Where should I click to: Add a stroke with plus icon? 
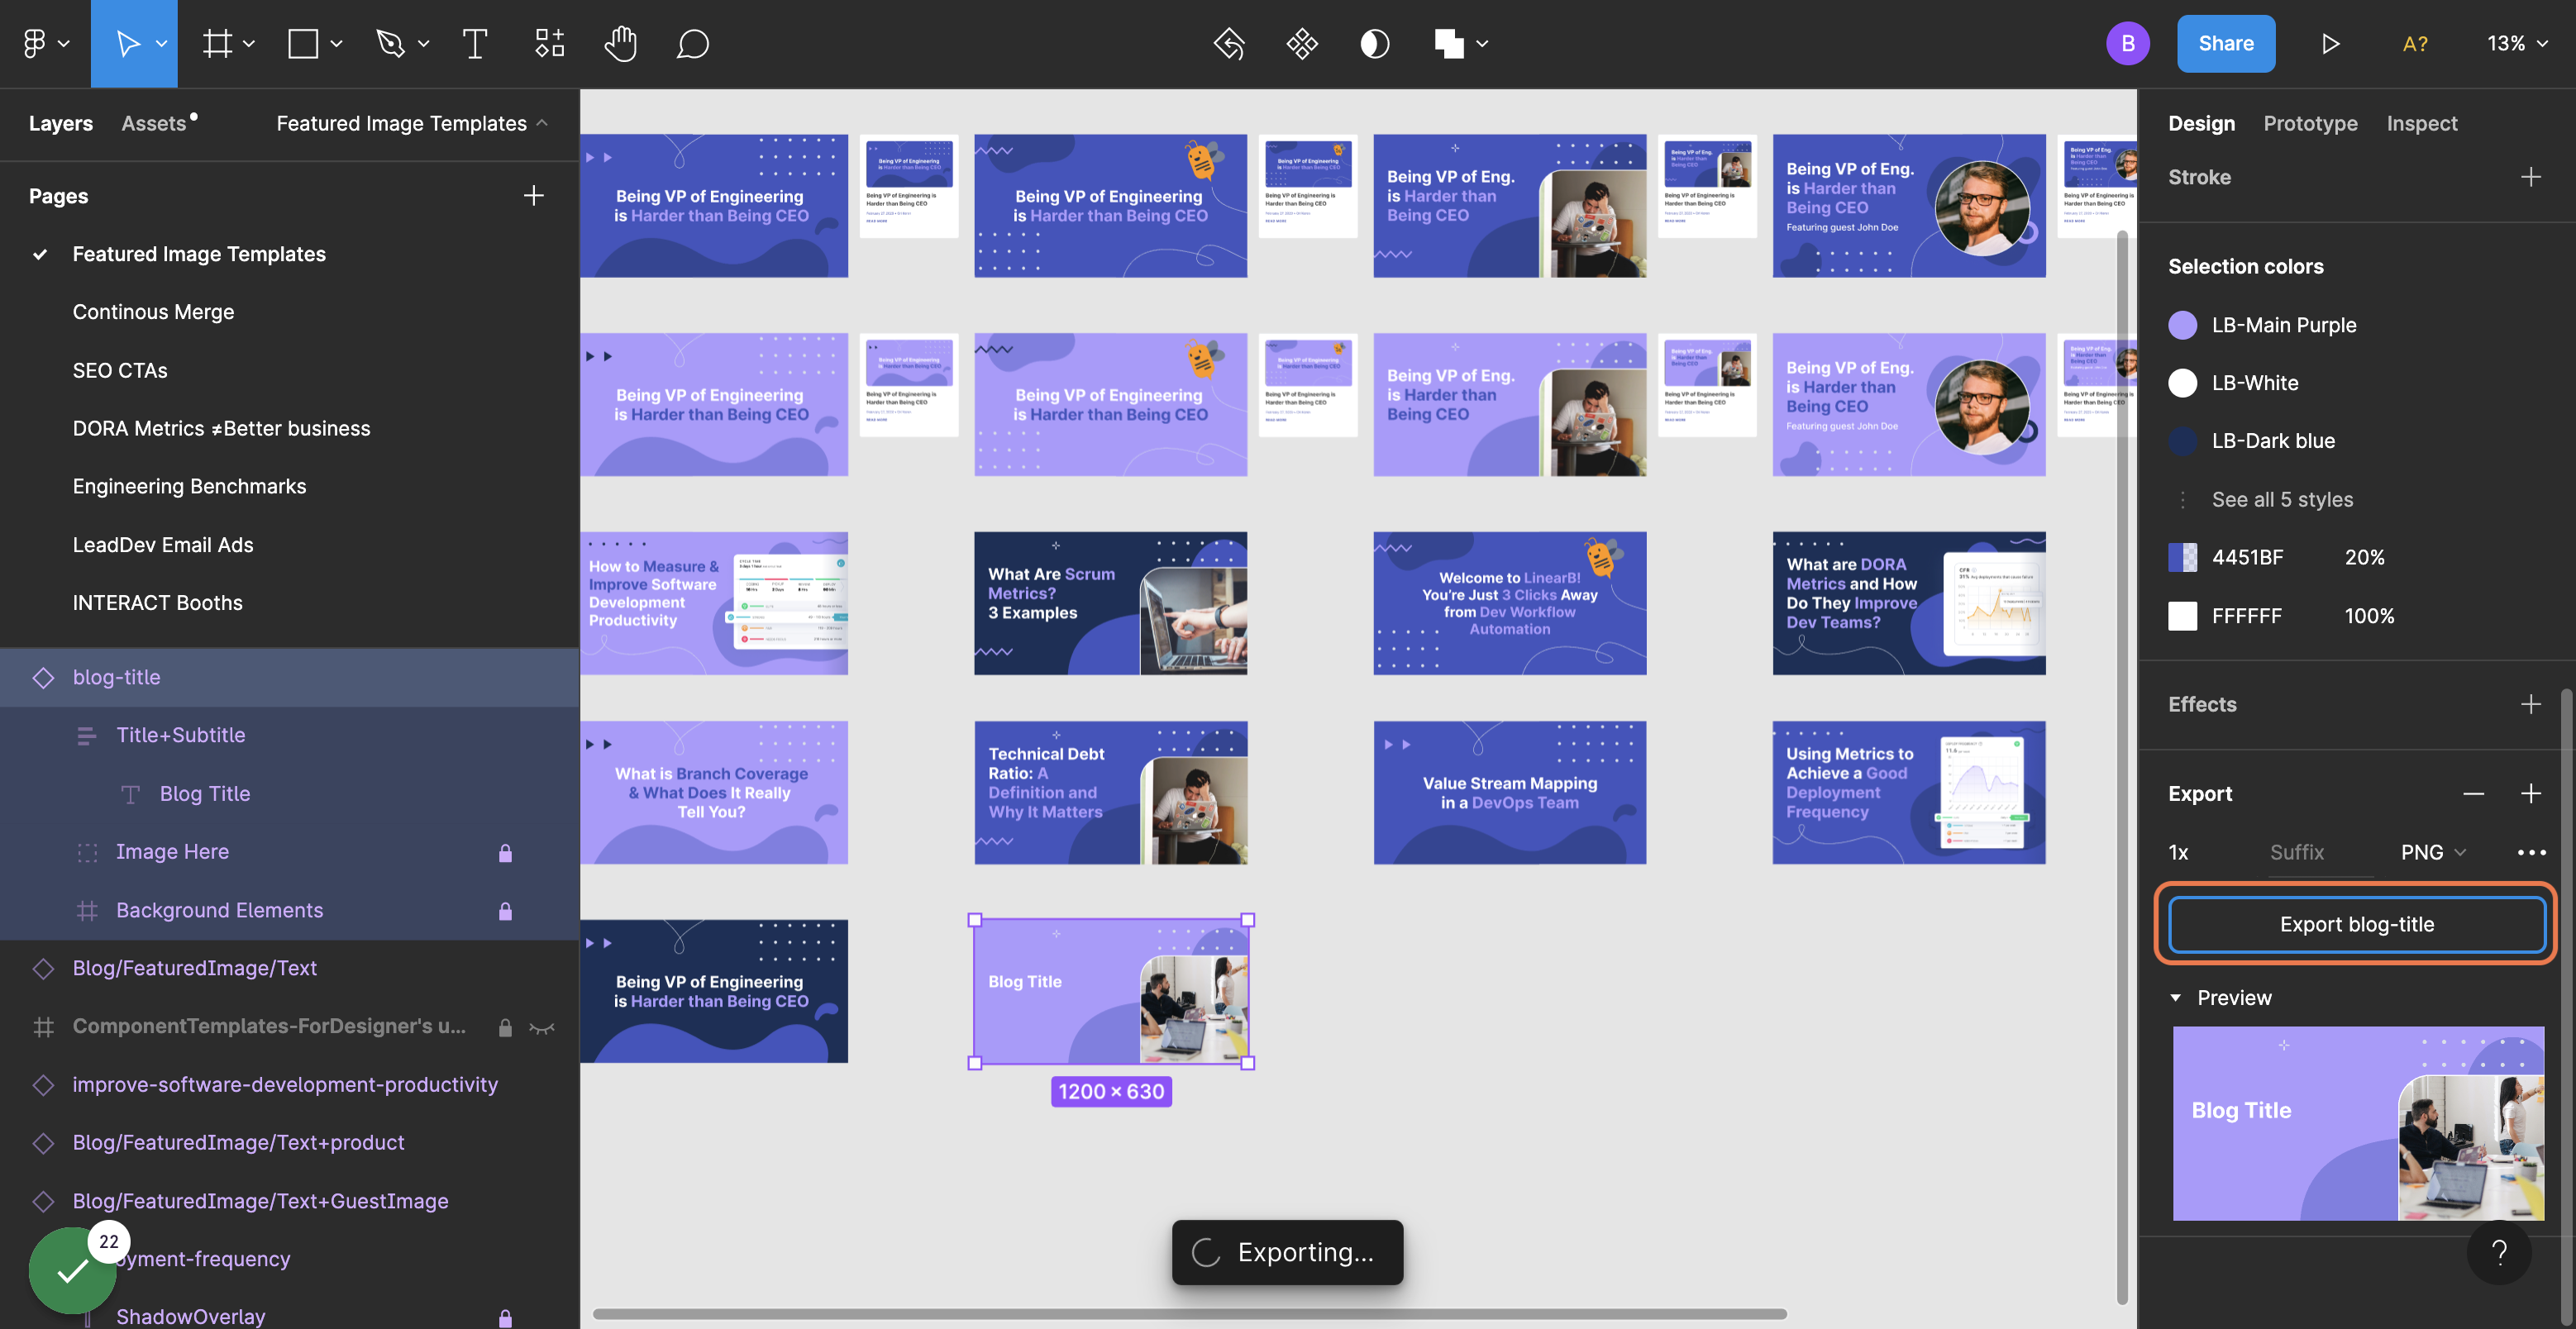point(2530,177)
